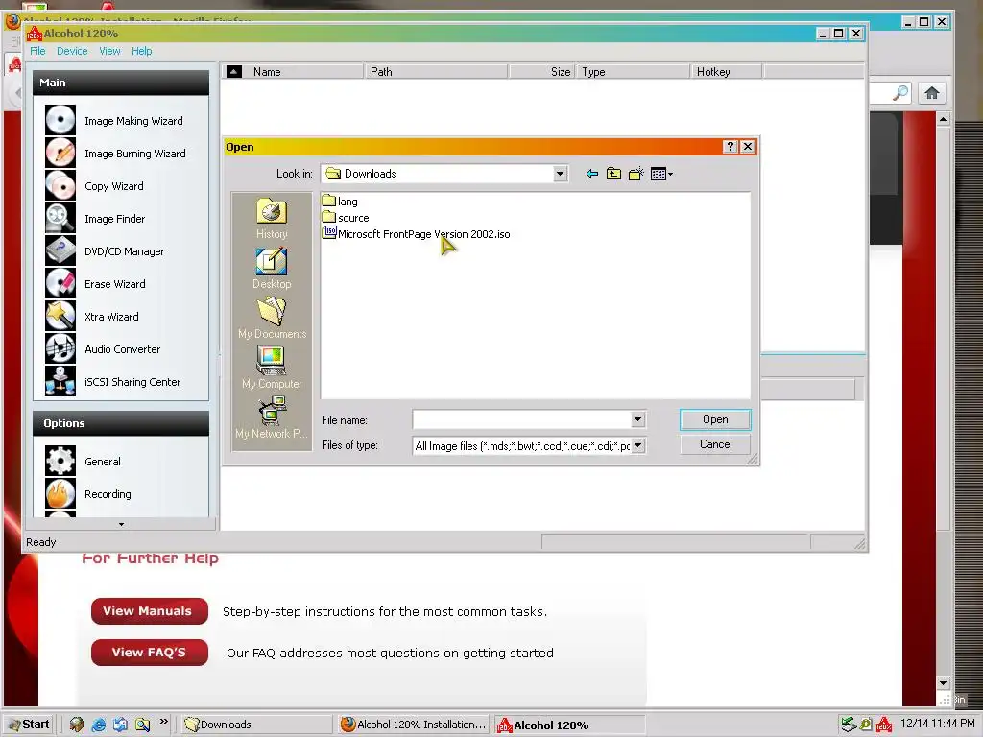Open the Xtra Wizard icon
The image size is (983, 737).
point(60,316)
